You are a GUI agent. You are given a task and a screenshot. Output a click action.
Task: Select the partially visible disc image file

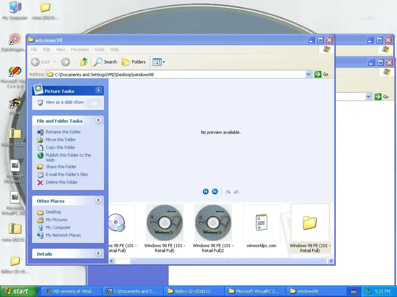coord(121,223)
